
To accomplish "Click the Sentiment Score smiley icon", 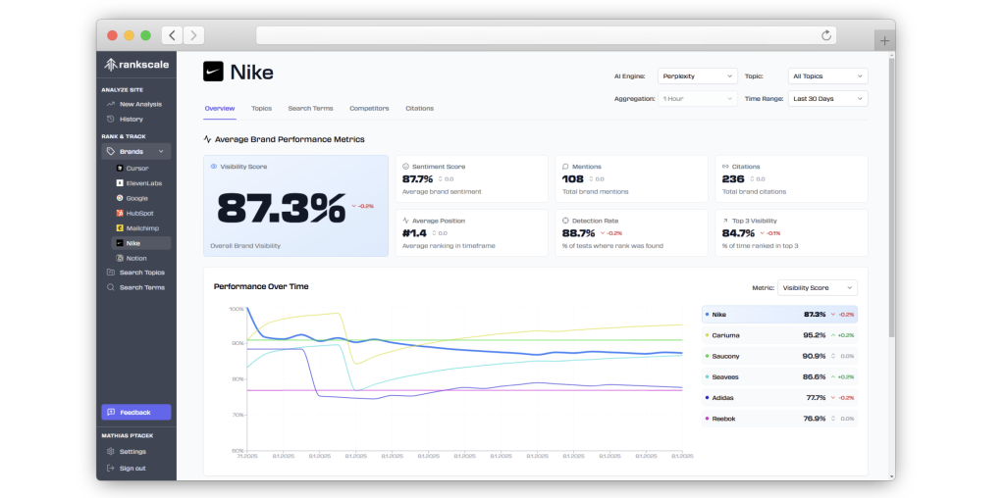I will [x=405, y=167].
